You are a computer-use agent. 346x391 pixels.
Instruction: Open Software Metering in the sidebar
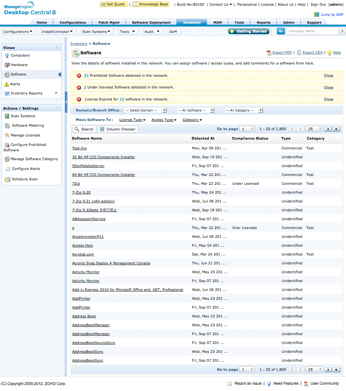tap(28, 126)
